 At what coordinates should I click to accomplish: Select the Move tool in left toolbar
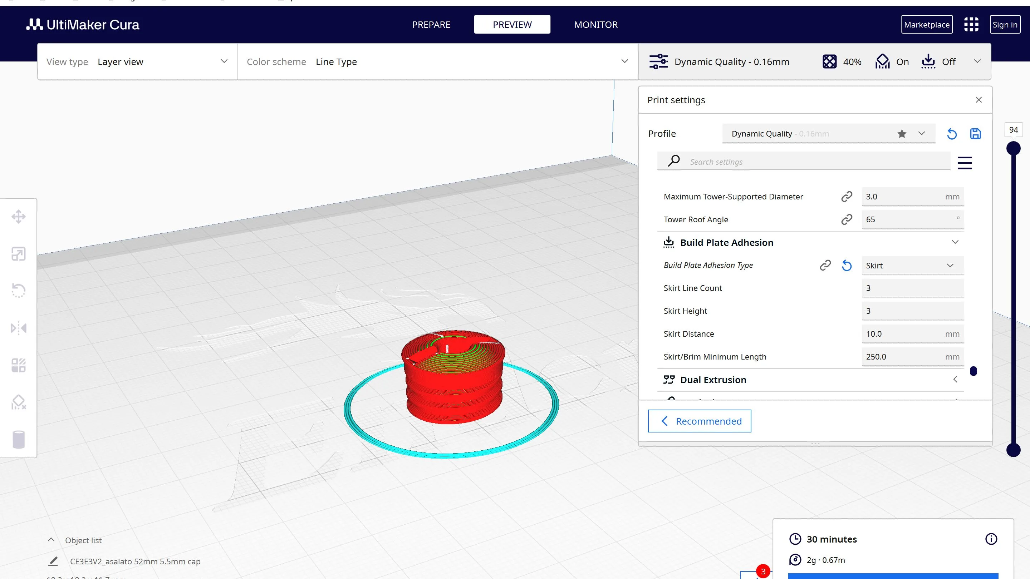18,217
